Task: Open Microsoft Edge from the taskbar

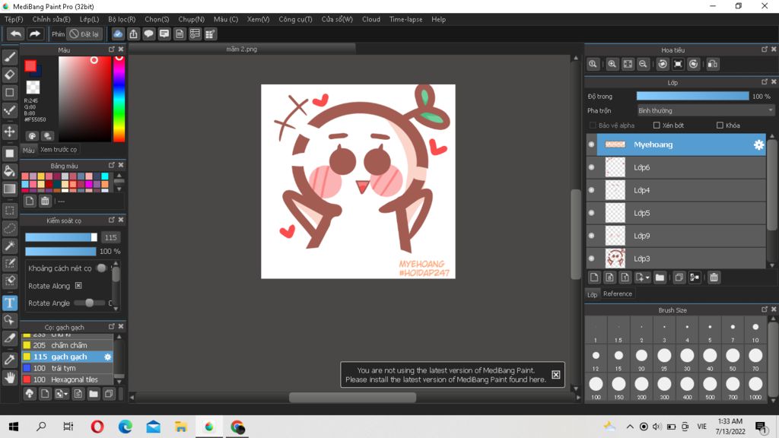Action: tap(126, 427)
